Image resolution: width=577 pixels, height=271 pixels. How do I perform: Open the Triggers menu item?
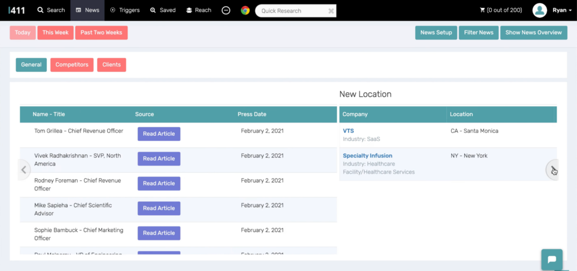125,10
